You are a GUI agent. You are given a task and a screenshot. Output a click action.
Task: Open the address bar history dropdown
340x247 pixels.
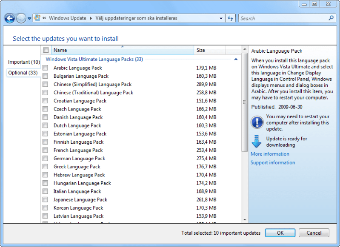(x=221, y=18)
